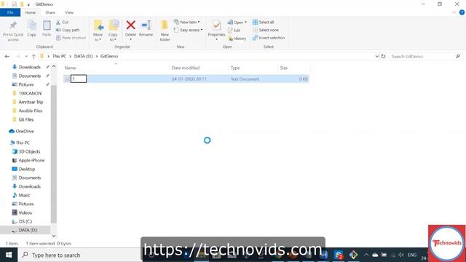Expand the address bar history dropdown

[377, 56]
